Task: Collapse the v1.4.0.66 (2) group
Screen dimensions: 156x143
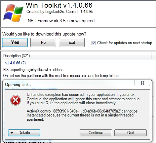Action: 16,63
